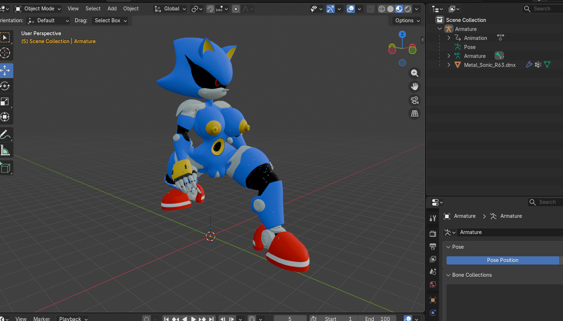Image resolution: width=563 pixels, height=321 pixels.
Task: Click the wrench modifiers icon on Metal_Sonic_R63.dmx
Action: tap(529, 65)
